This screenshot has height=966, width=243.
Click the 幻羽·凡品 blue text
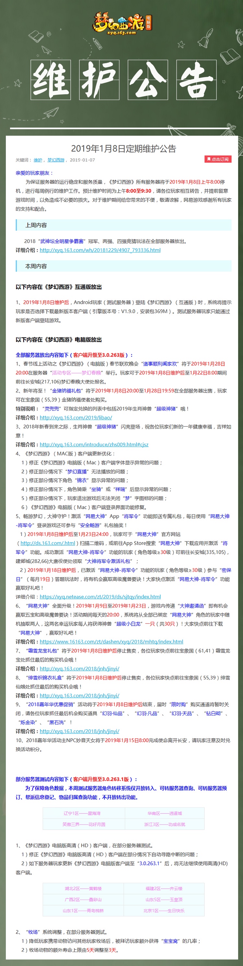(x=147, y=713)
